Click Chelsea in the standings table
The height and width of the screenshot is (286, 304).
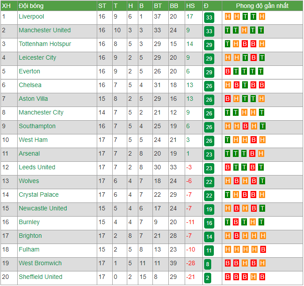tap(30, 85)
